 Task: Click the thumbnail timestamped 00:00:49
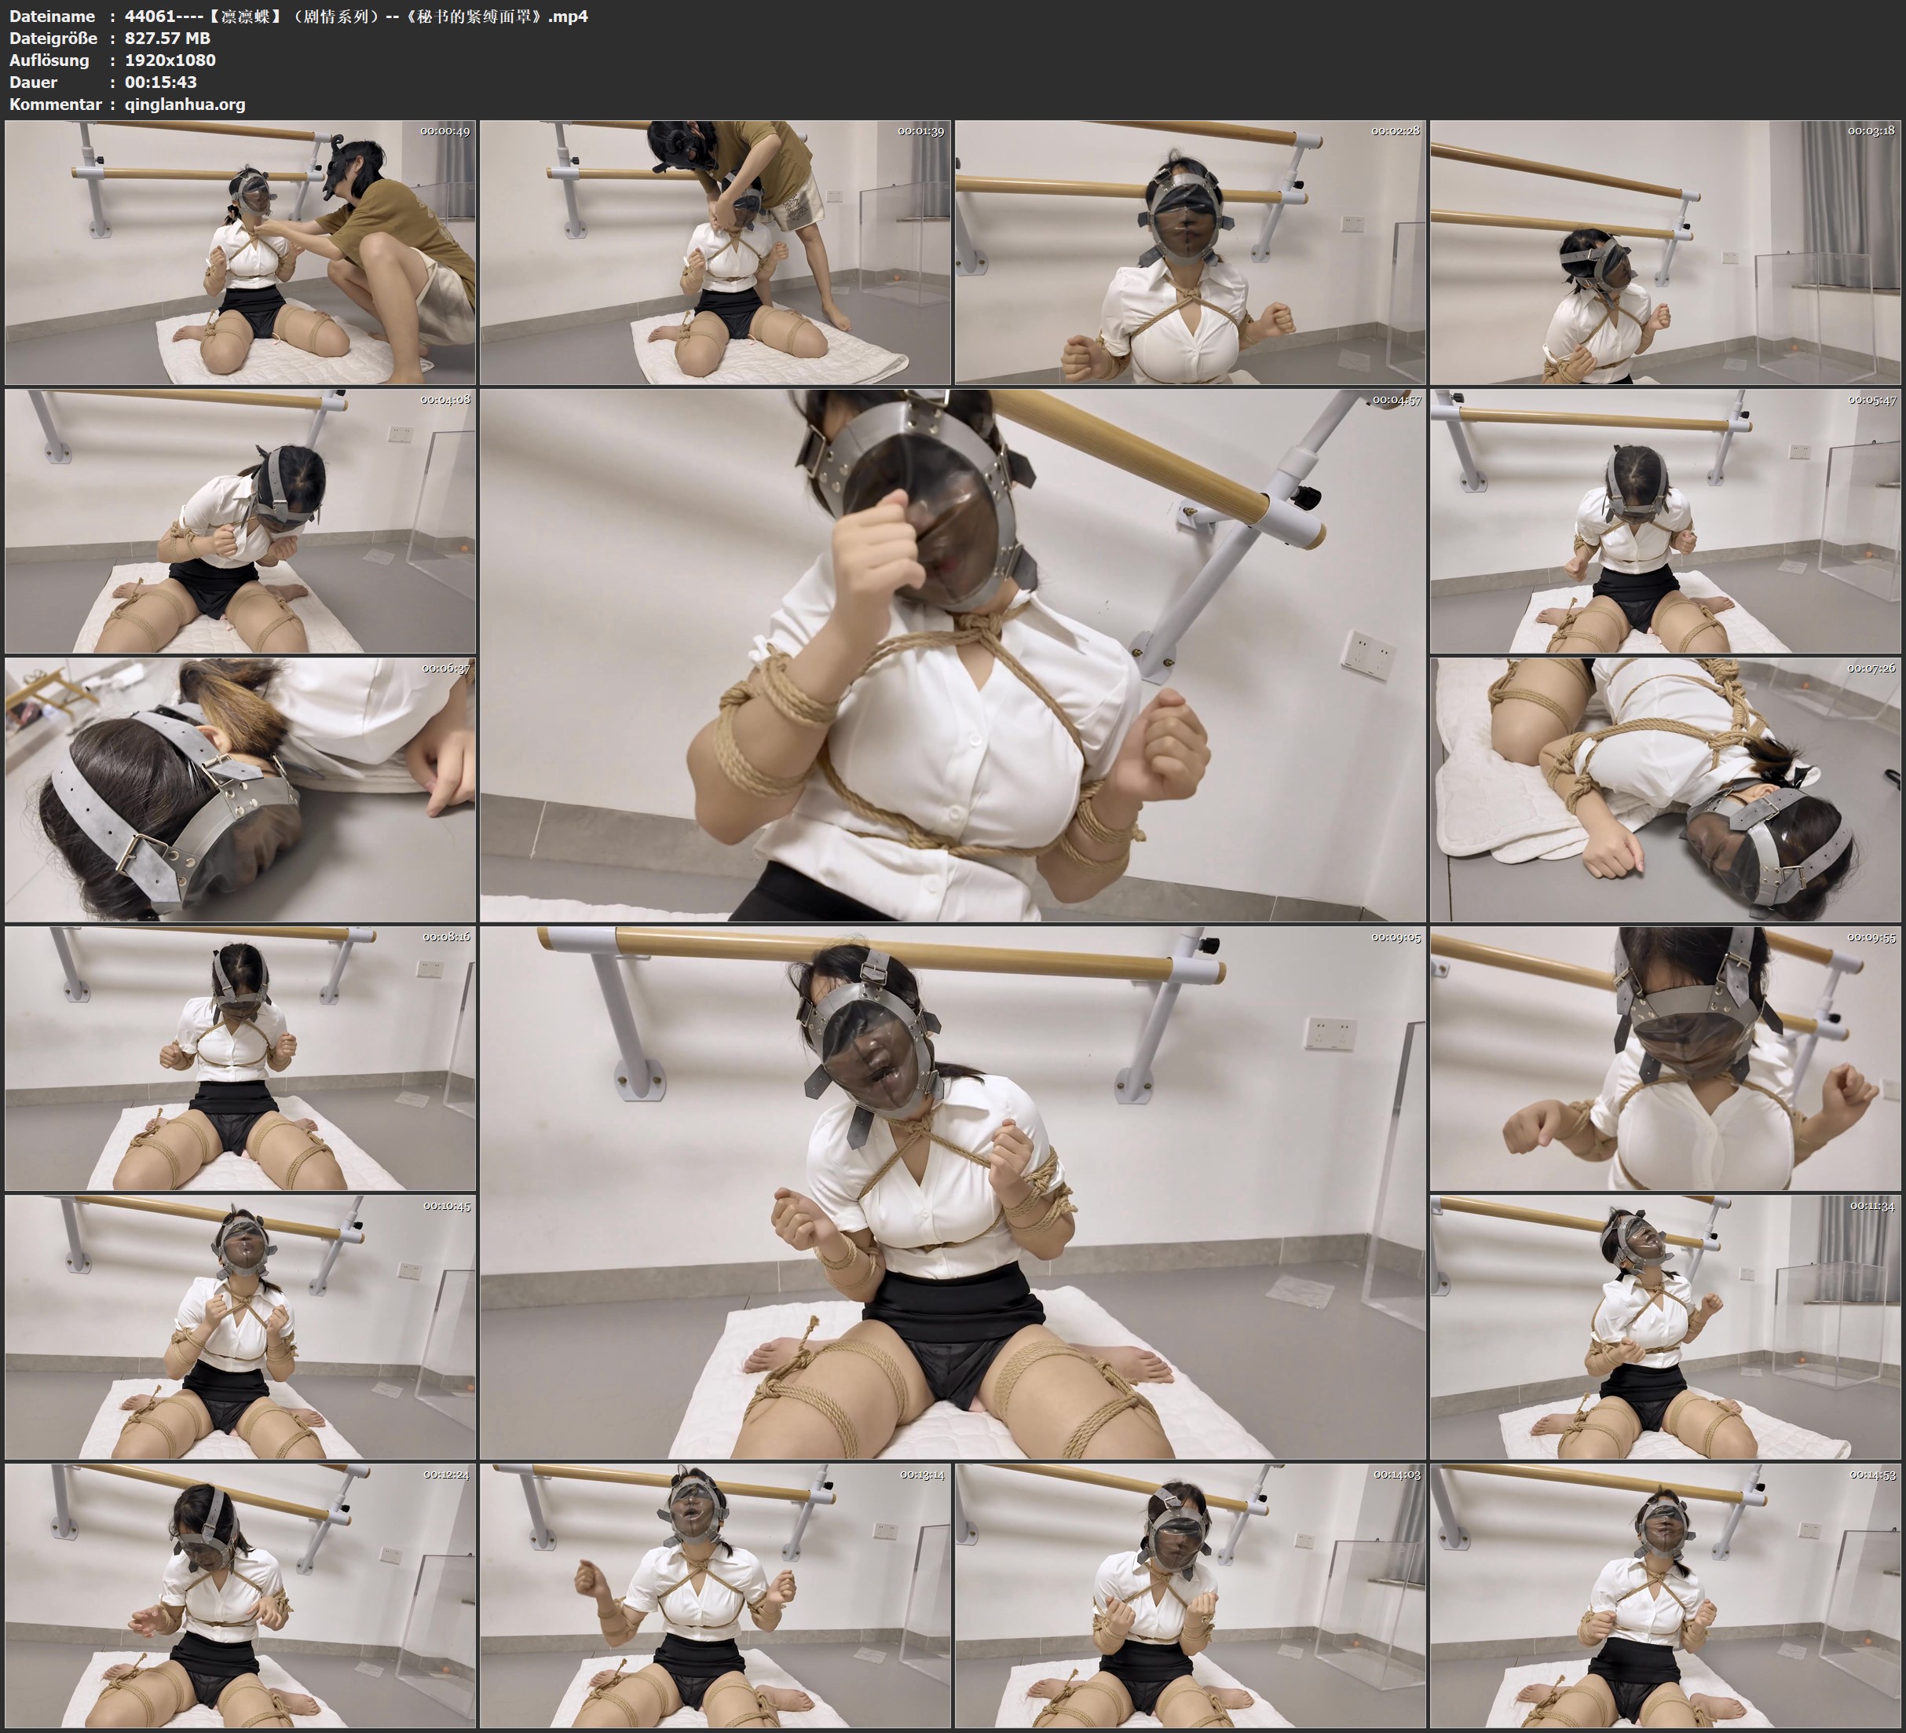[240, 251]
